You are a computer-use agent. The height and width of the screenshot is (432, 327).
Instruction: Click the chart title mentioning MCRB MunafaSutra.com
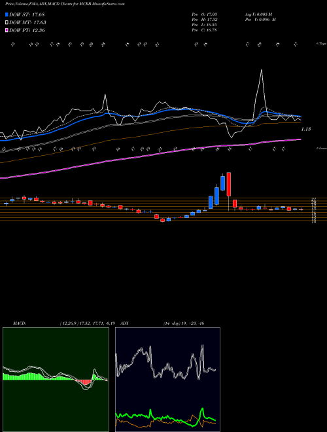65,4
